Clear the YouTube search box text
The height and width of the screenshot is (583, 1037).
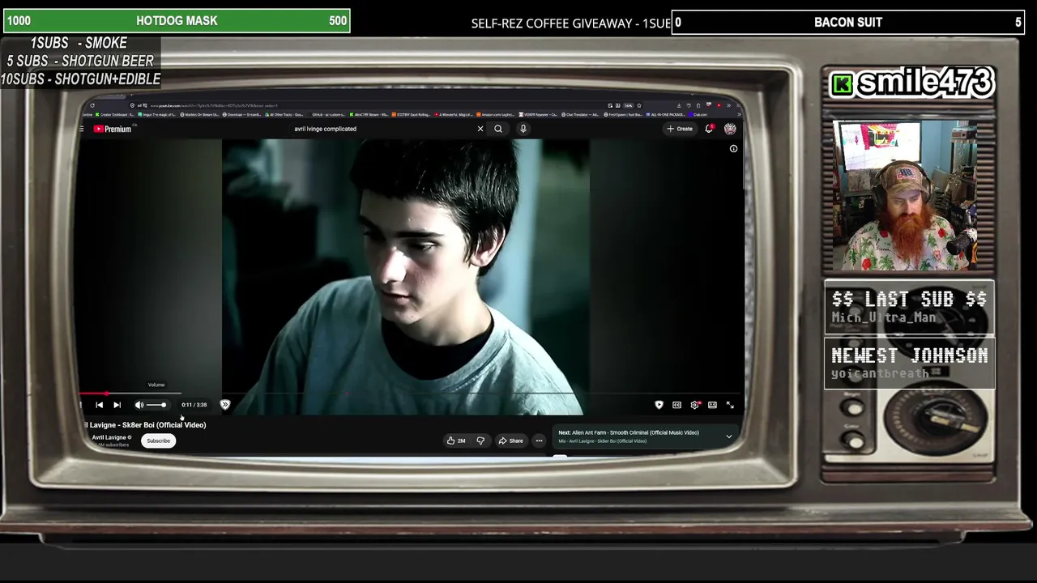(x=480, y=129)
